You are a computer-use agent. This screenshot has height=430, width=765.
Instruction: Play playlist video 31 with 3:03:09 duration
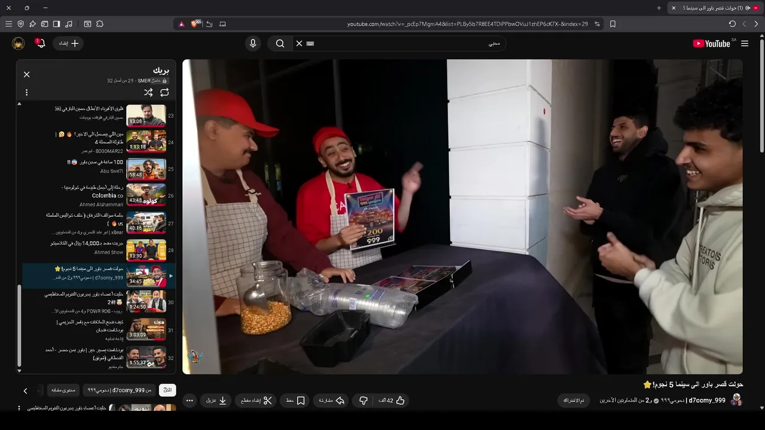[99, 329]
